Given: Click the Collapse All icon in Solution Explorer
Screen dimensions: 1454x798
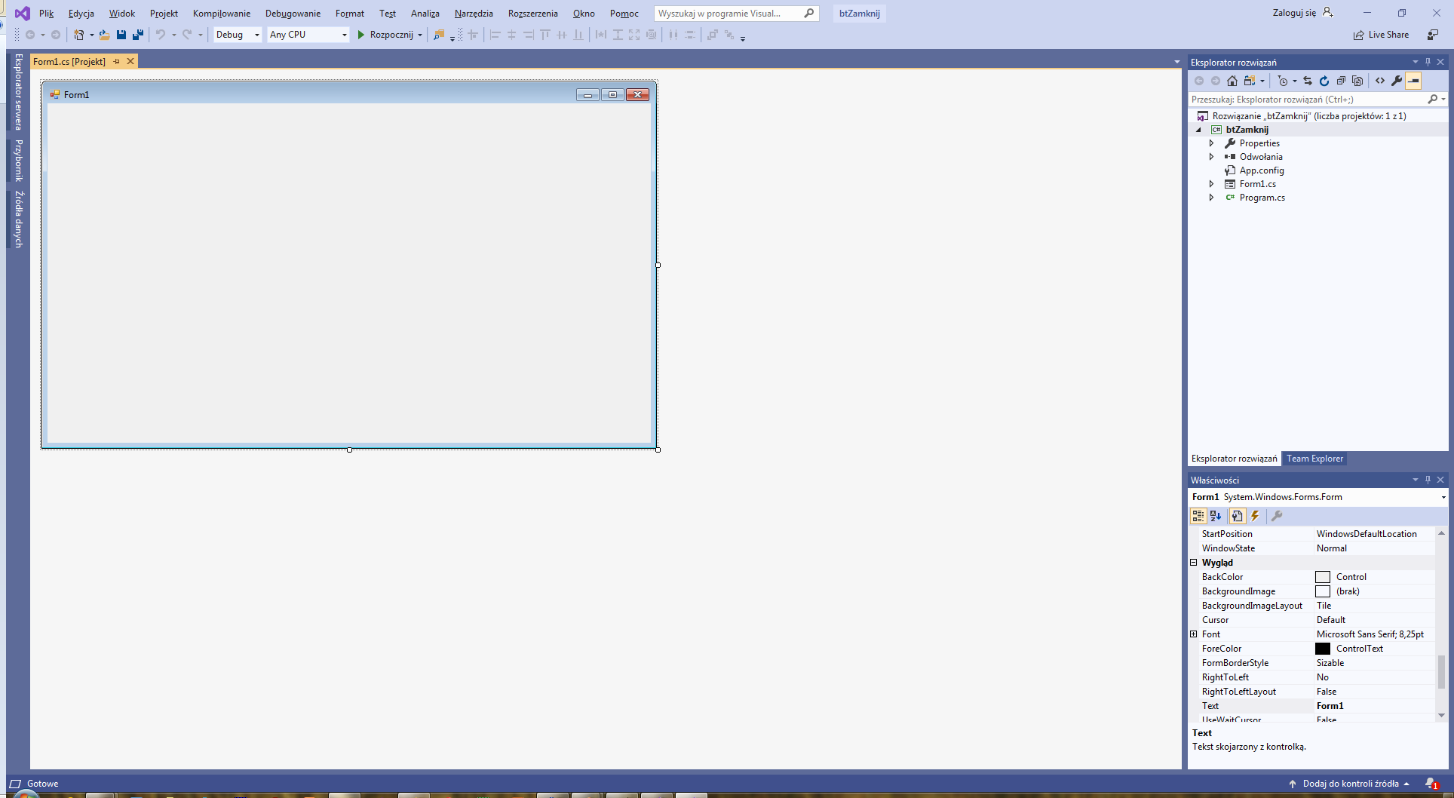Looking at the screenshot, I should pos(1341,81).
